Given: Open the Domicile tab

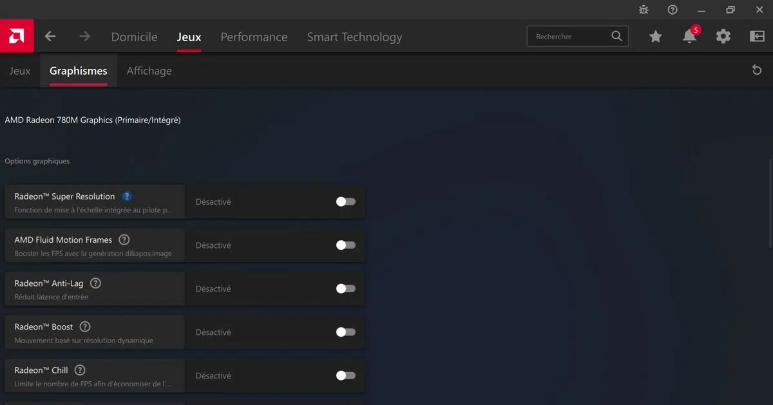Looking at the screenshot, I should click(x=134, y=37).
